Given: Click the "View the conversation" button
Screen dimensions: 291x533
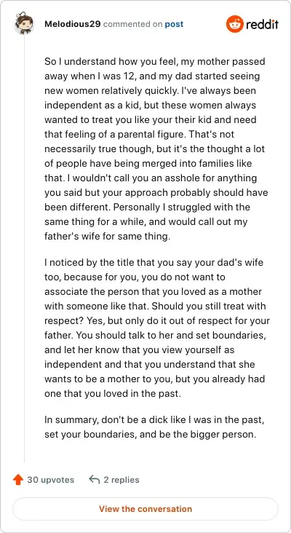Looking at the screenshot, I should [145, 509].
